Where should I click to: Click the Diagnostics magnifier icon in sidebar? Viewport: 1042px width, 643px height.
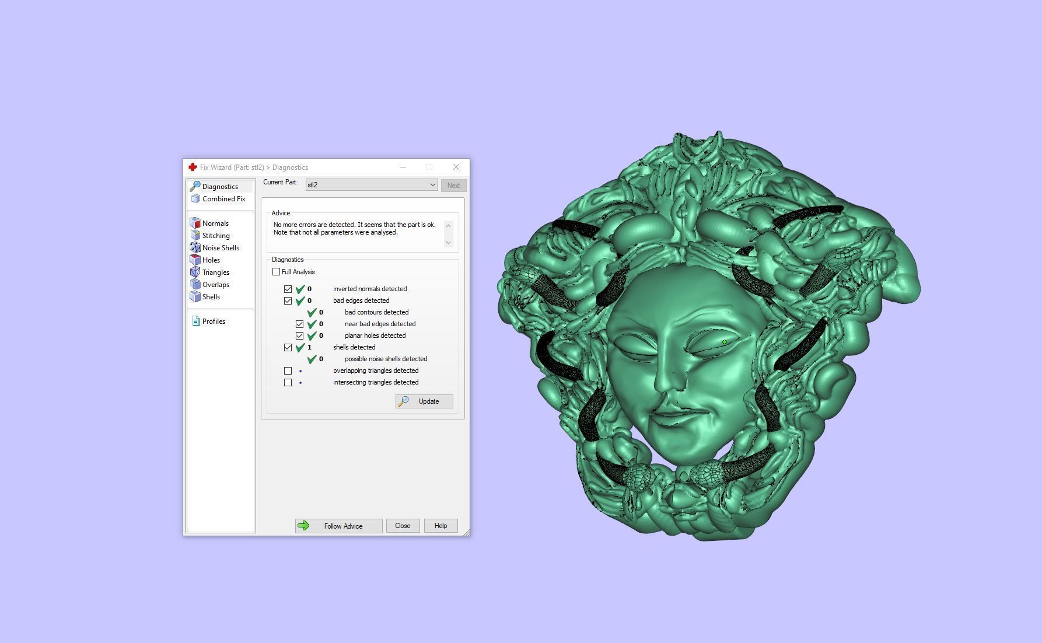point(195,186)
